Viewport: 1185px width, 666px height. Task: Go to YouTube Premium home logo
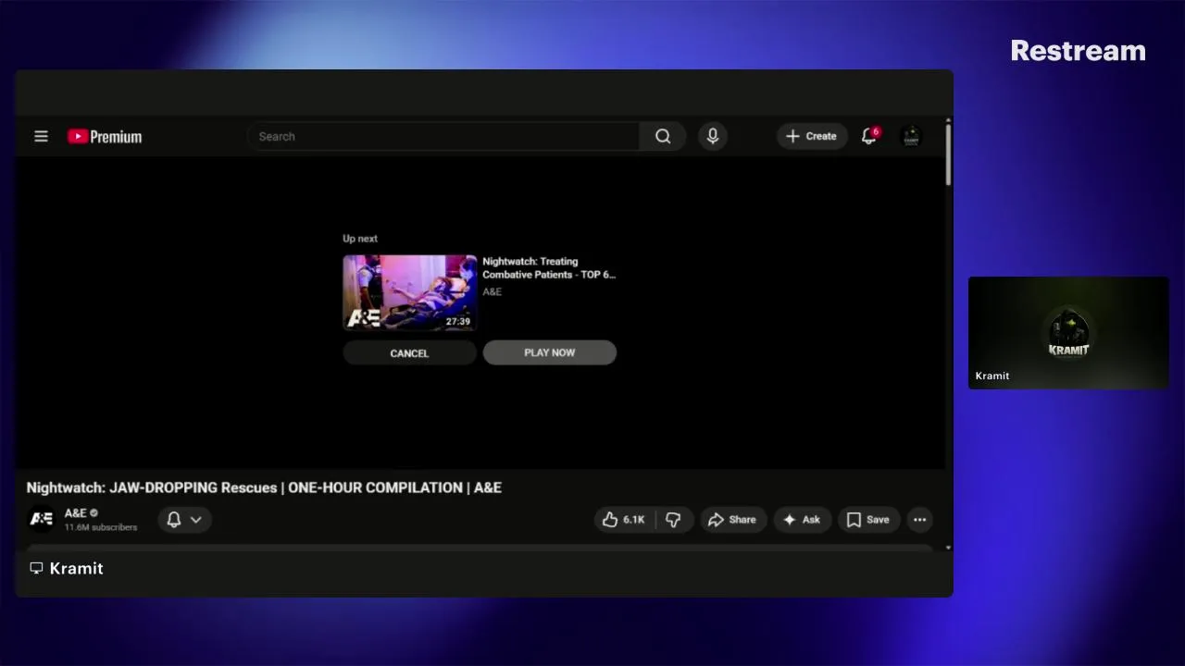pos(105,136)
